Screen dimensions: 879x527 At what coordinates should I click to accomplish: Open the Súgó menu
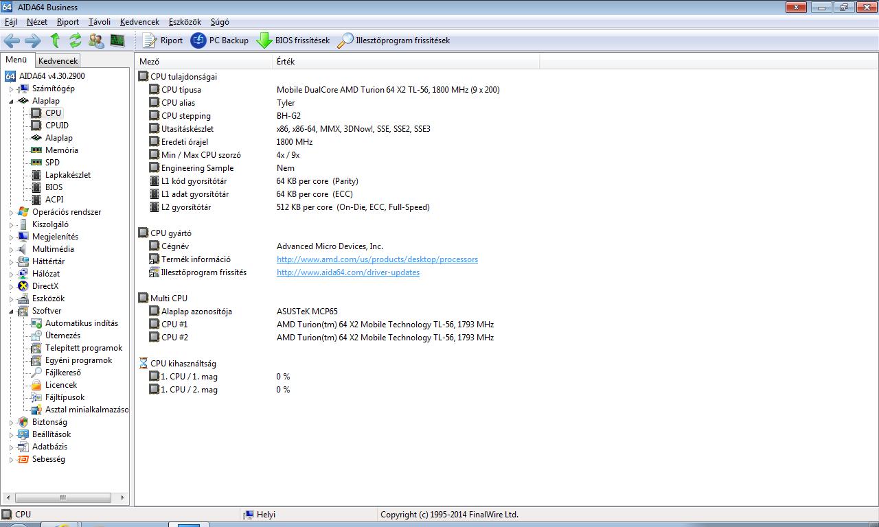click(x=220, y=22)
